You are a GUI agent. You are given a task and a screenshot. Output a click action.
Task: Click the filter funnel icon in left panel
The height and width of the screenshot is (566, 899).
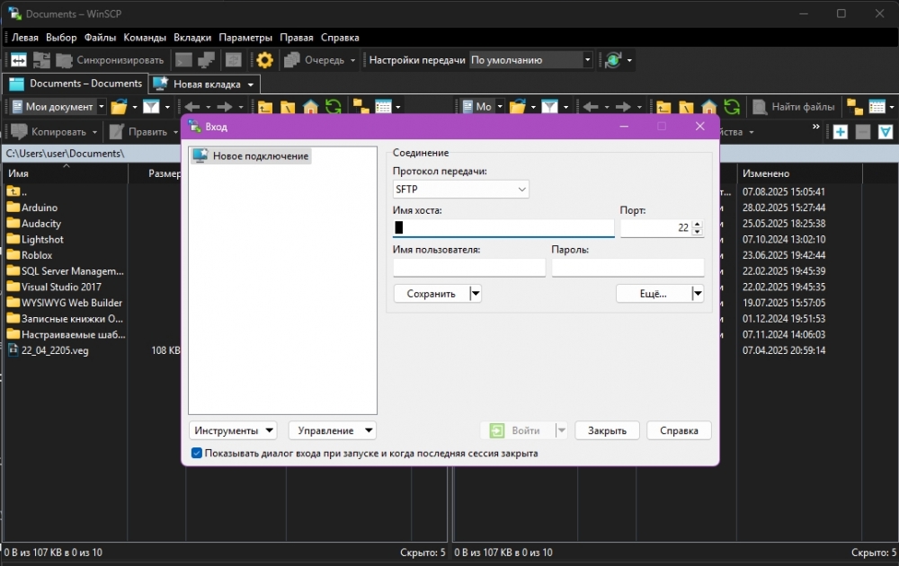coord(151,107)
